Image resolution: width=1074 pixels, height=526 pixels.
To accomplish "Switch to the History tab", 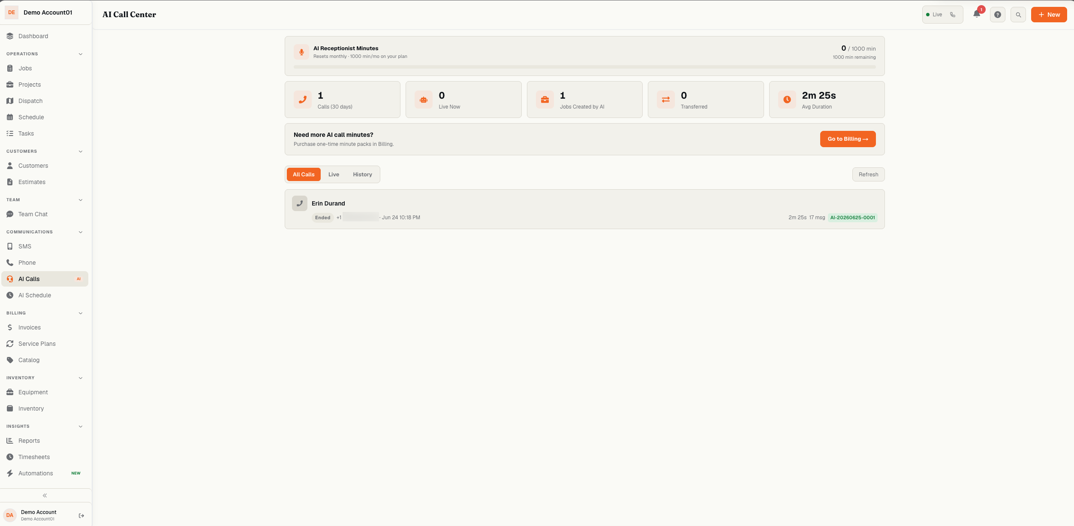I will click(362, 175).
